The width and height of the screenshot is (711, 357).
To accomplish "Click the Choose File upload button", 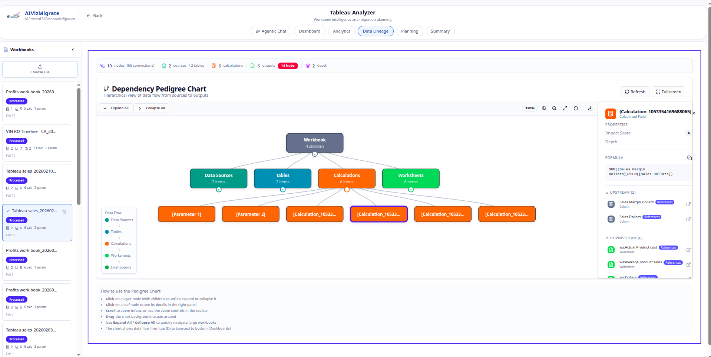I will pyautogui.click(x=40, y=69).
